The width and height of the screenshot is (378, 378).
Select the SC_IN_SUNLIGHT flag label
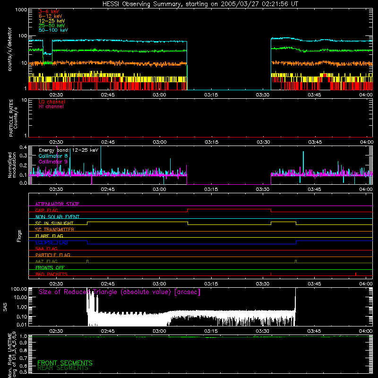[54, 223]
